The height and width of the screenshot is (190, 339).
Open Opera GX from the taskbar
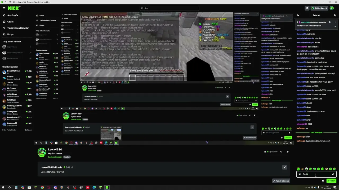(x=49, y=187)
